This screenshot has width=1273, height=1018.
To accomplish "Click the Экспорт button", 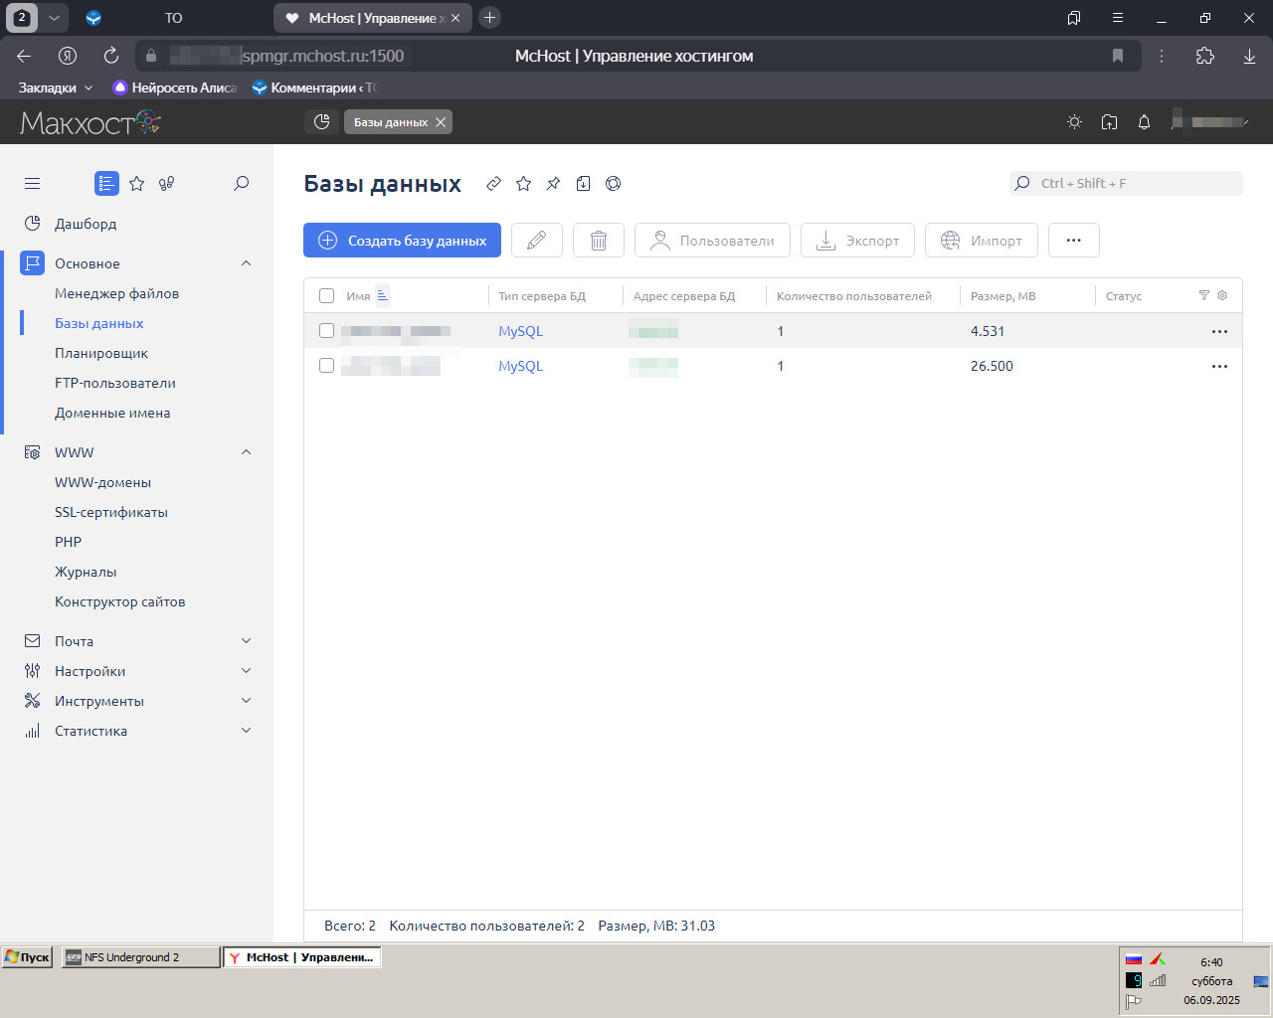I will coord(857,241).
